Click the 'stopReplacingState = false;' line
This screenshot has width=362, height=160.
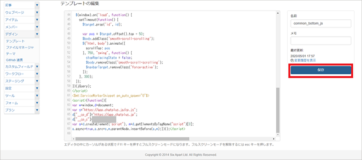110,57
